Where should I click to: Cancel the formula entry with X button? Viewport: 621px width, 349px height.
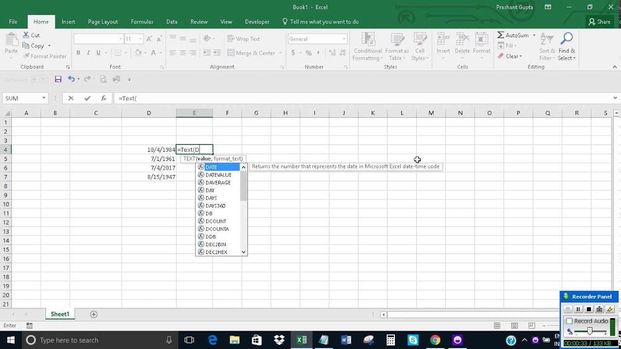[x=71, y=98]
